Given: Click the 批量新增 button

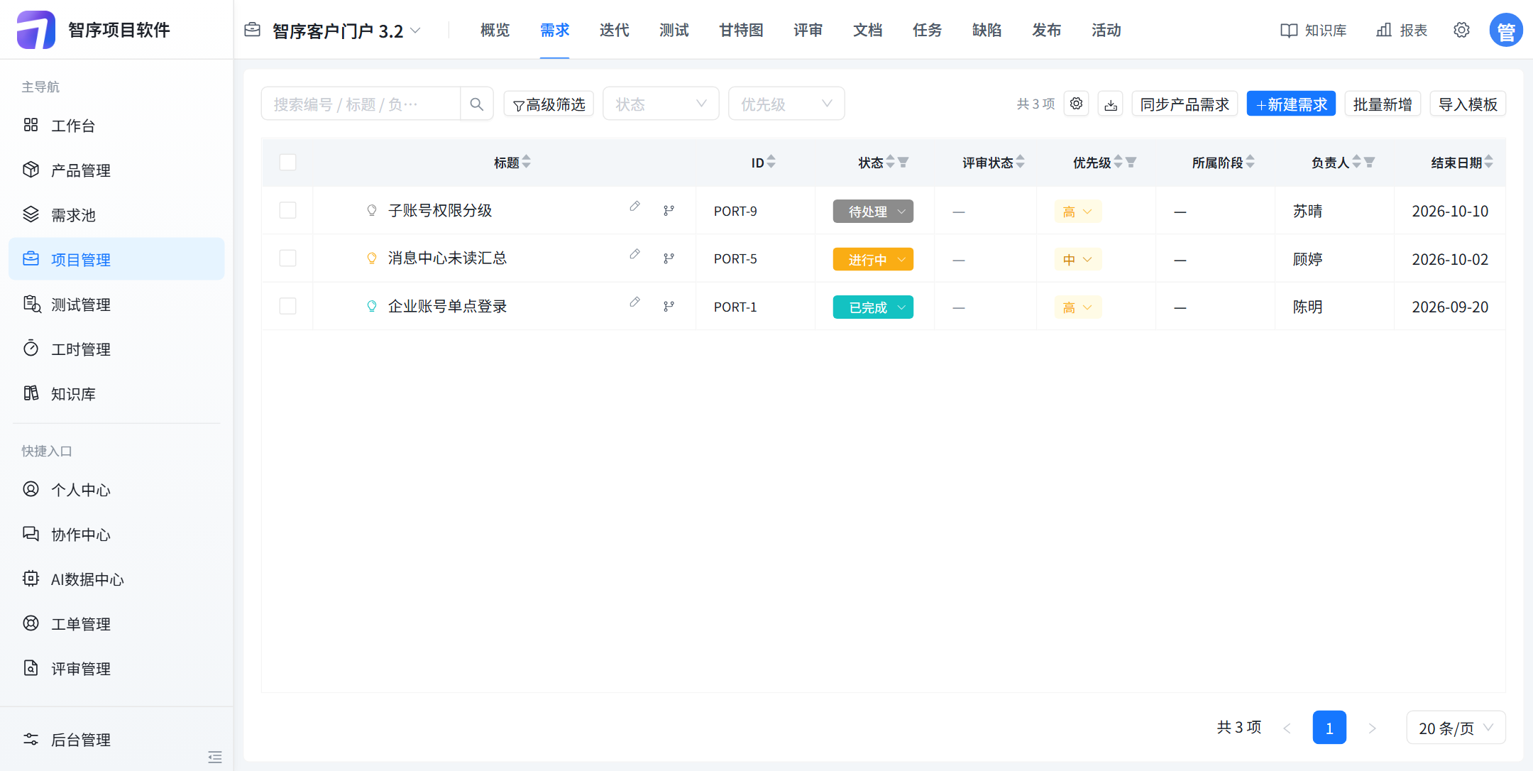Looking at the screenshot, I should pos(1382,104).
